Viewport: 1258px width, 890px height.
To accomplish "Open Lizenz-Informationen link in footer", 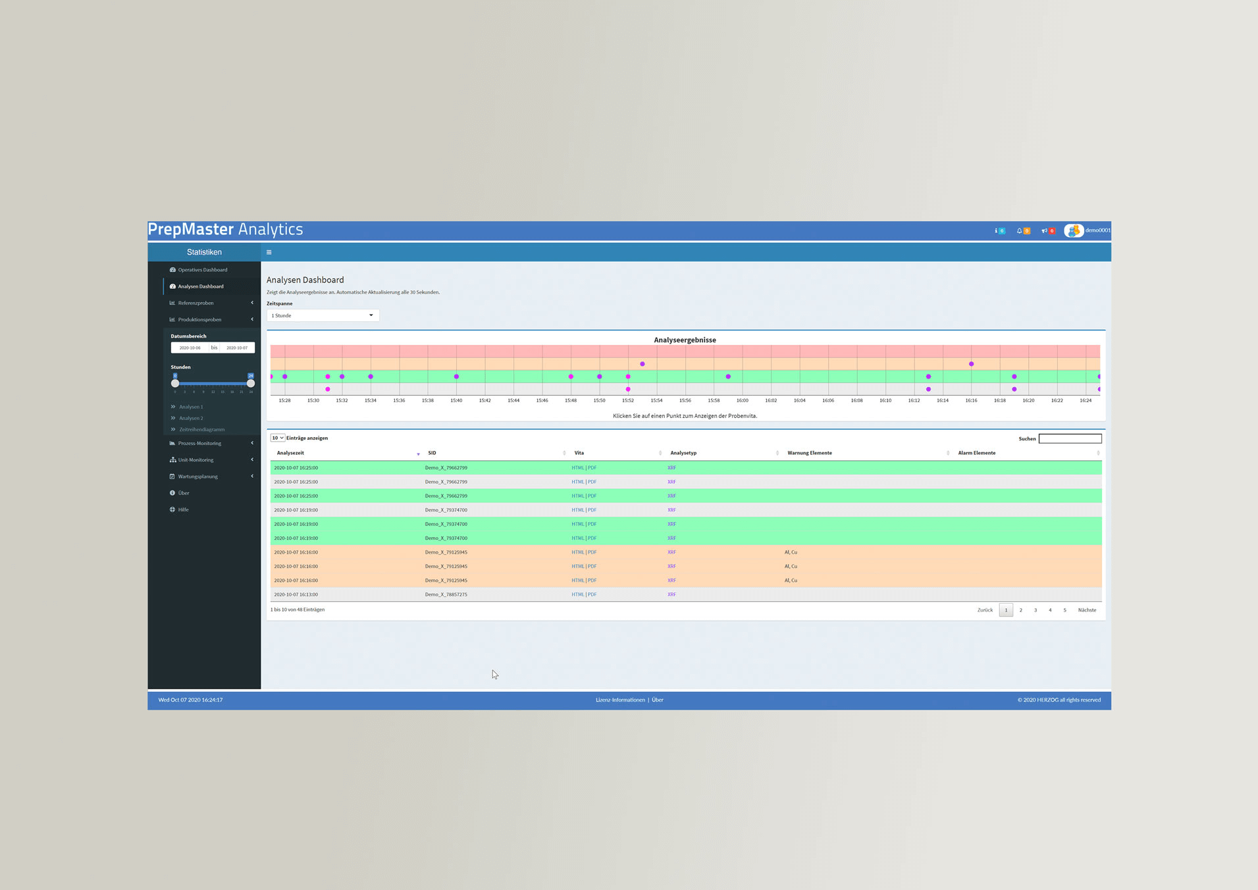I will click(620, 700).
